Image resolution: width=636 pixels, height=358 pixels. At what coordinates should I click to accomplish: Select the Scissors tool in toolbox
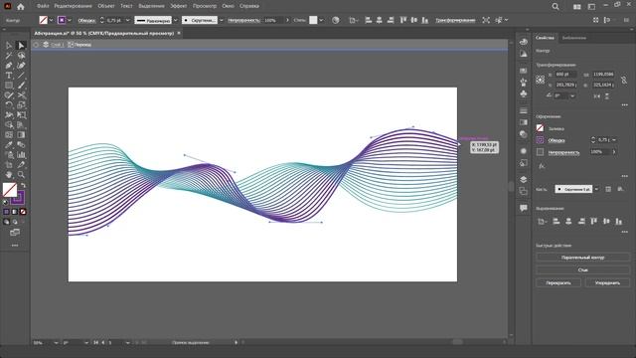(21, 95)
